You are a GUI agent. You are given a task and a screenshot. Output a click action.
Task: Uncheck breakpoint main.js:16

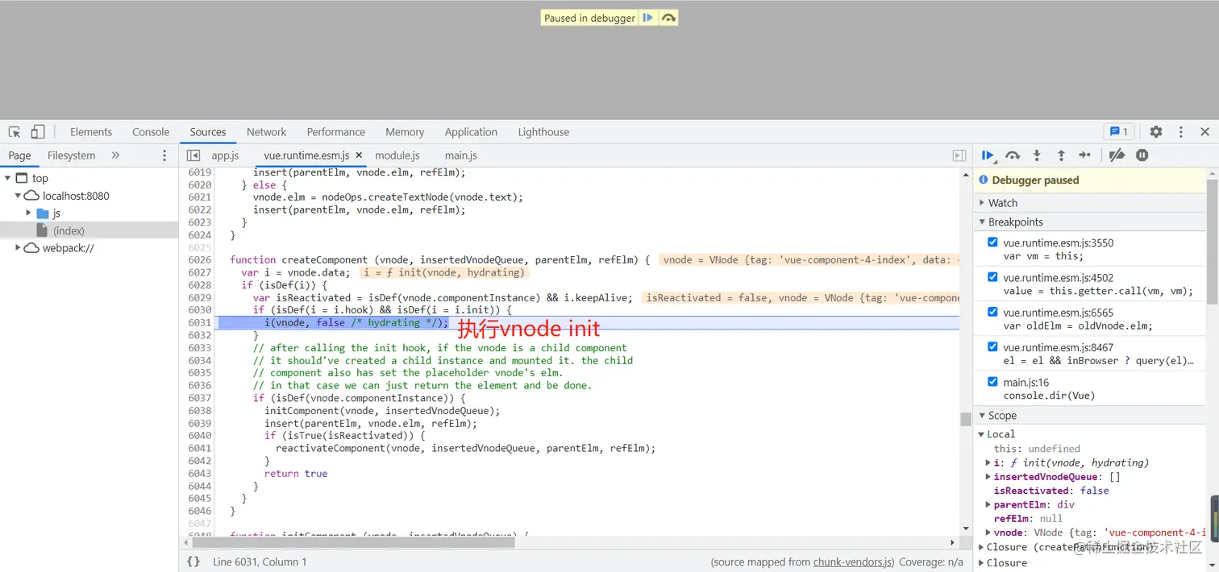coord(992,382)
